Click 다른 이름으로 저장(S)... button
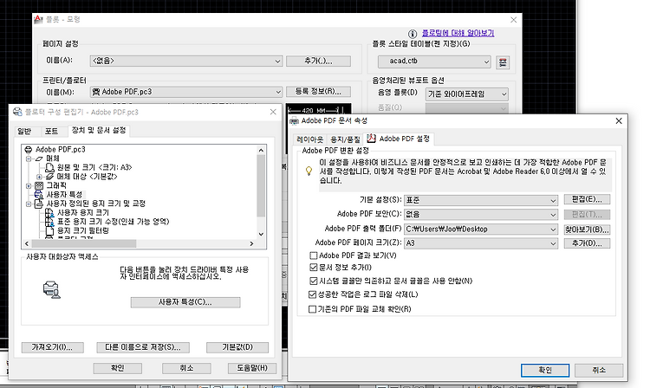 click(143, 347)
